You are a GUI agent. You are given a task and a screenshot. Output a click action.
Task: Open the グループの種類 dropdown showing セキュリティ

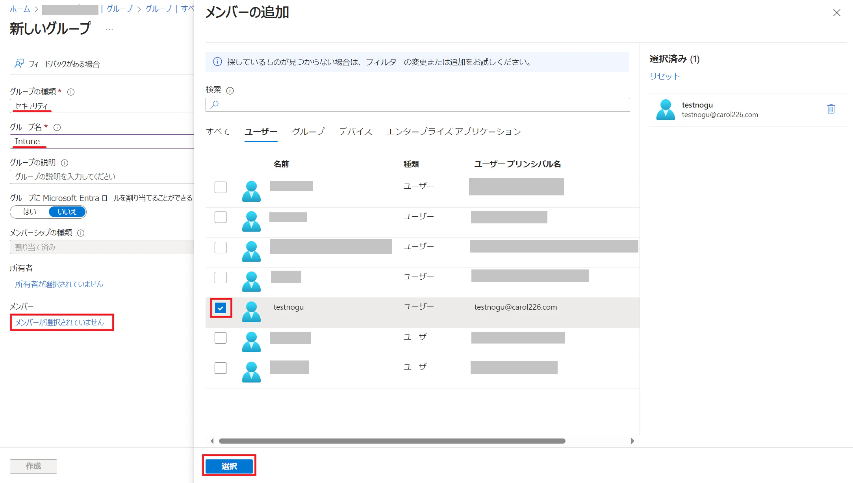point(102,106)
